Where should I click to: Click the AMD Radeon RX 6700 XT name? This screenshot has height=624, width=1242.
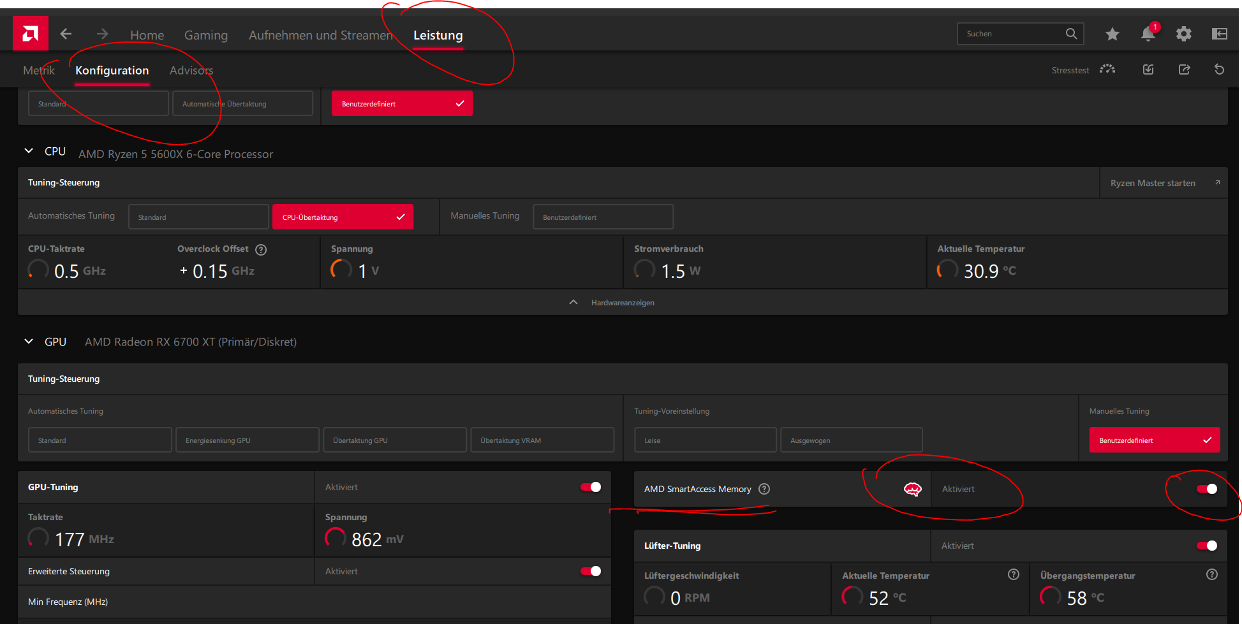pos(191,342)
